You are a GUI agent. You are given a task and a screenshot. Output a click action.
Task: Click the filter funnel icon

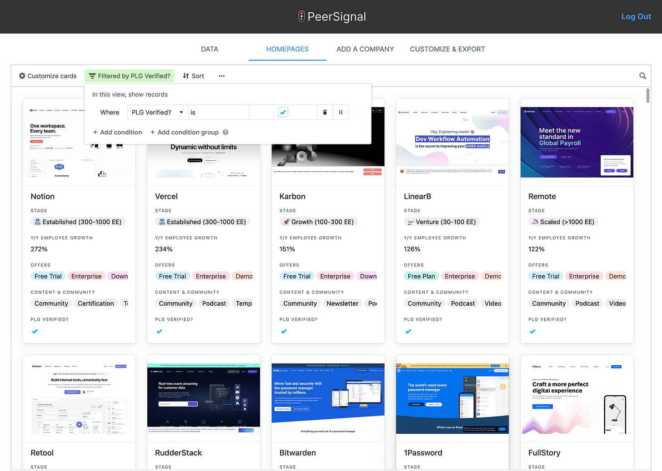(92, 76)
